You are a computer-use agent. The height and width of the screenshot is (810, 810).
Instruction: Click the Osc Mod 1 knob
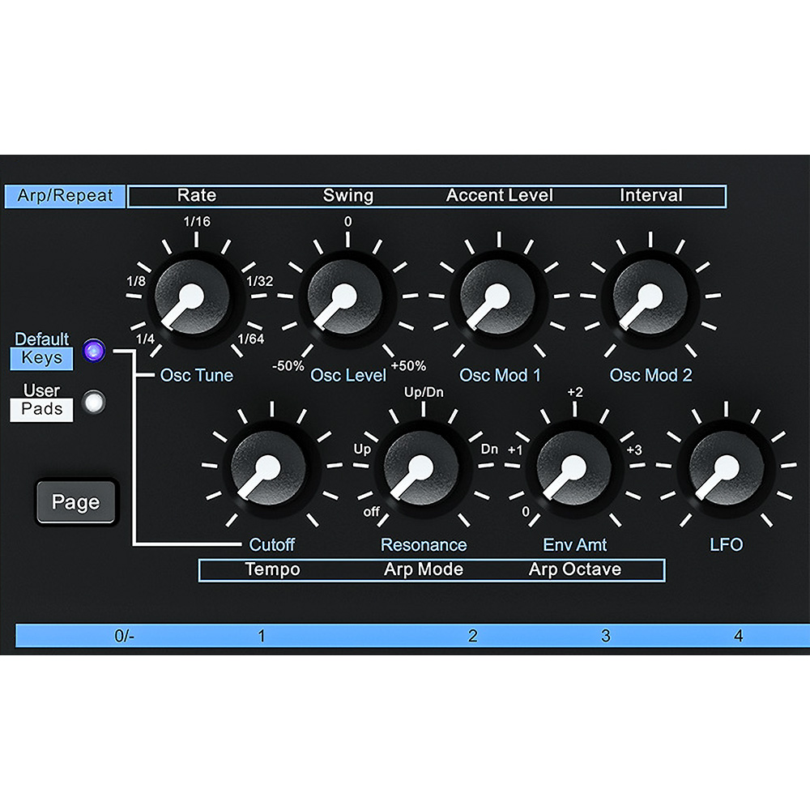point(497,298)
